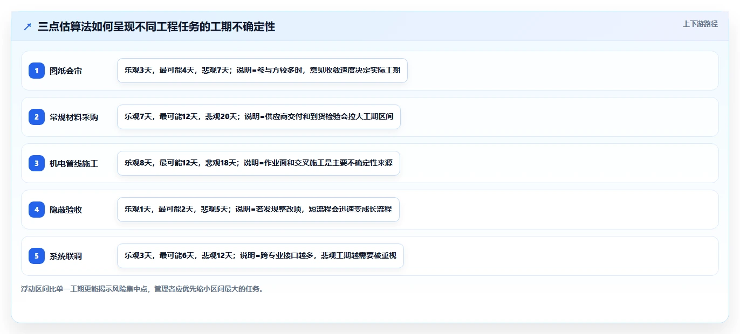Select the 系统联调 task label
Screen dimensions: 740x334
pos(66,256)
